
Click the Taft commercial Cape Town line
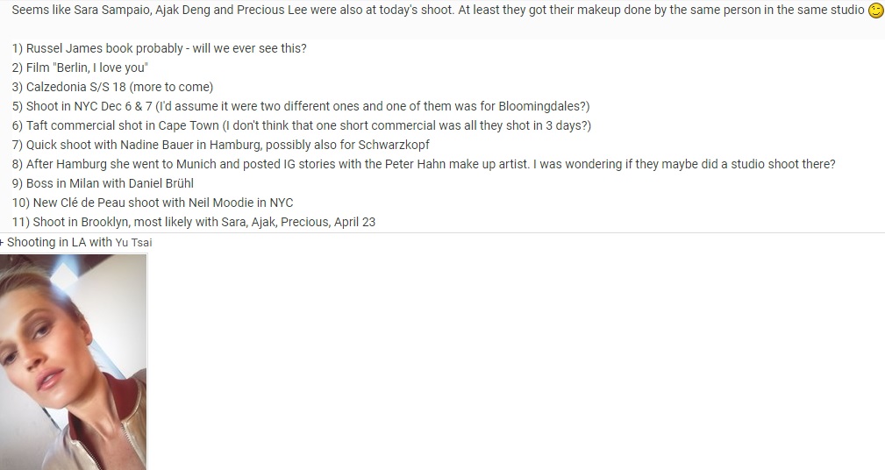(x=302, y=125)
